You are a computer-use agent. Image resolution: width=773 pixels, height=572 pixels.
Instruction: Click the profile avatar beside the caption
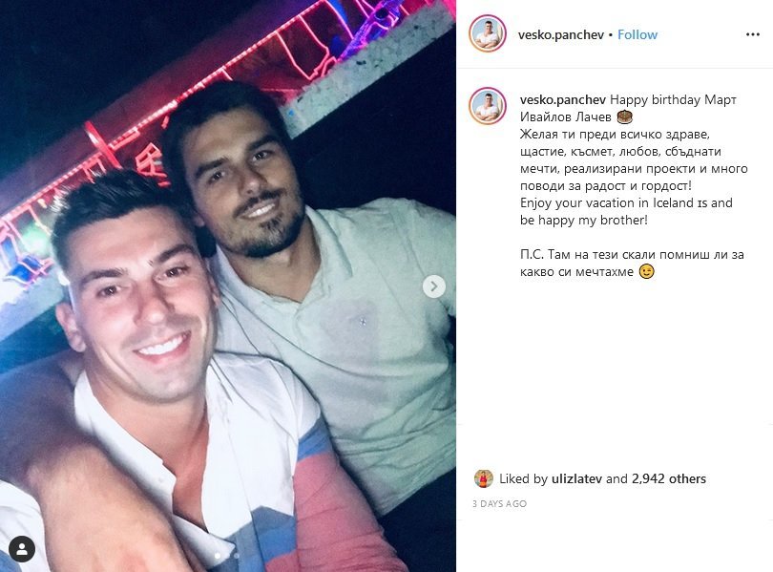(x=488, y=106)
